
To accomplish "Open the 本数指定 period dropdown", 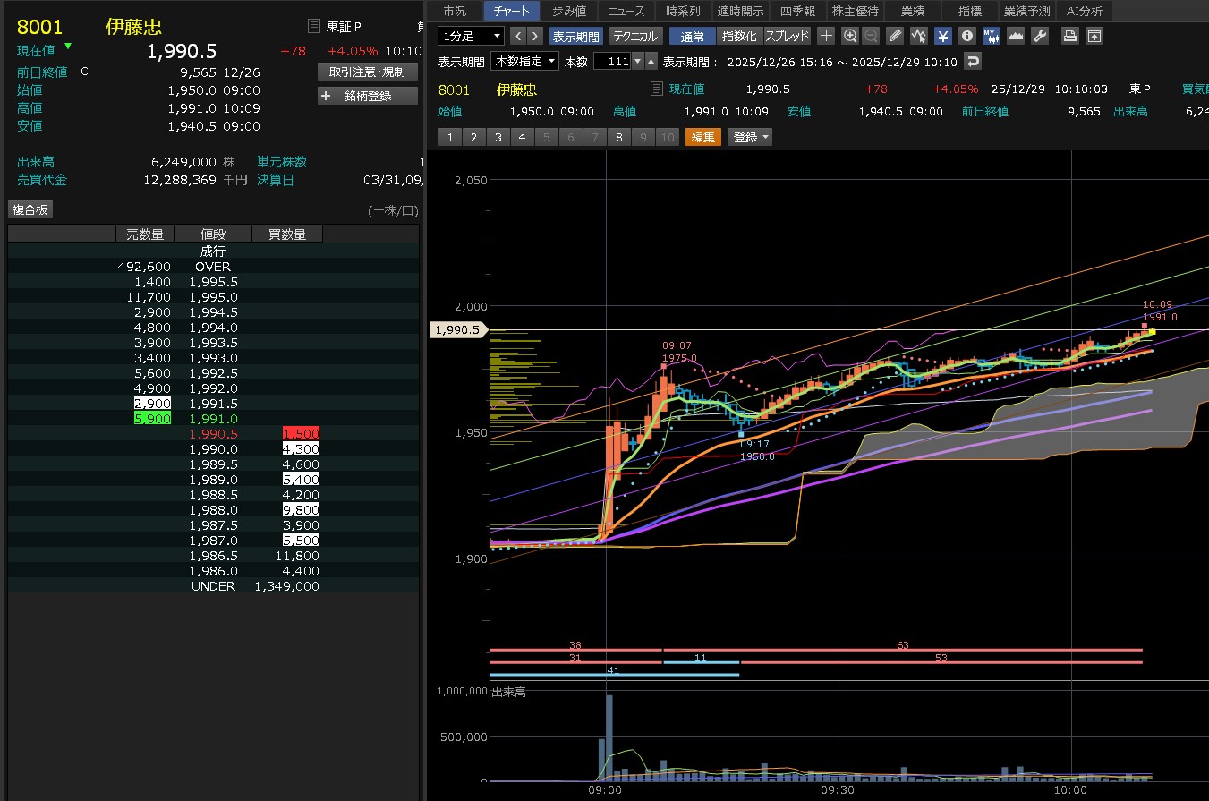I will pos(524,61).
